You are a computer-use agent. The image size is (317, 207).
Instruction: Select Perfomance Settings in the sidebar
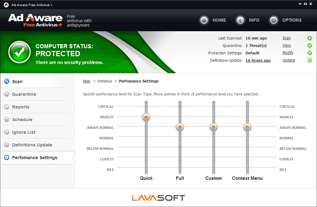point(37,158)
